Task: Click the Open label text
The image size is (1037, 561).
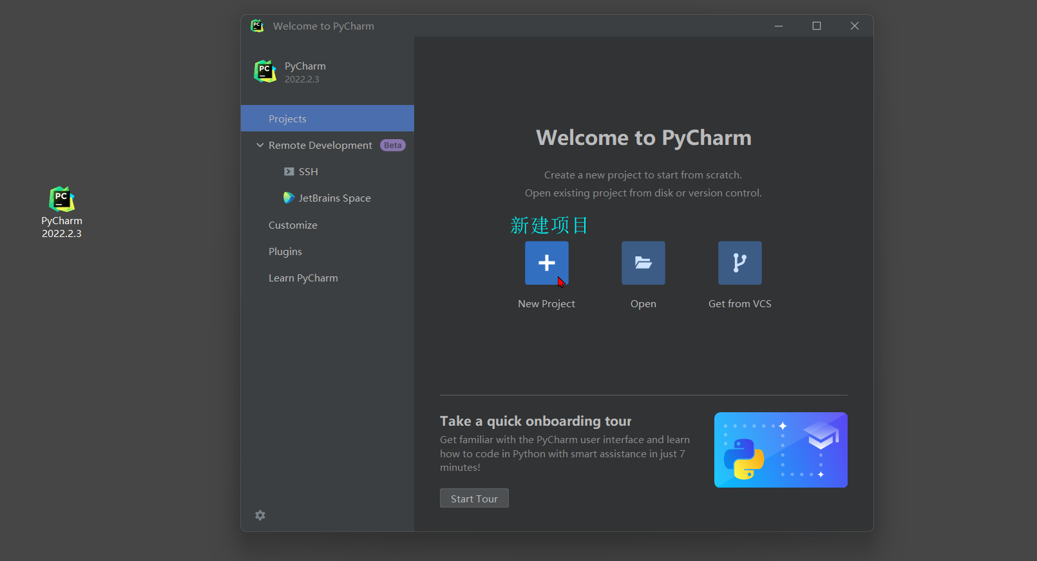Action: (643, 304)
